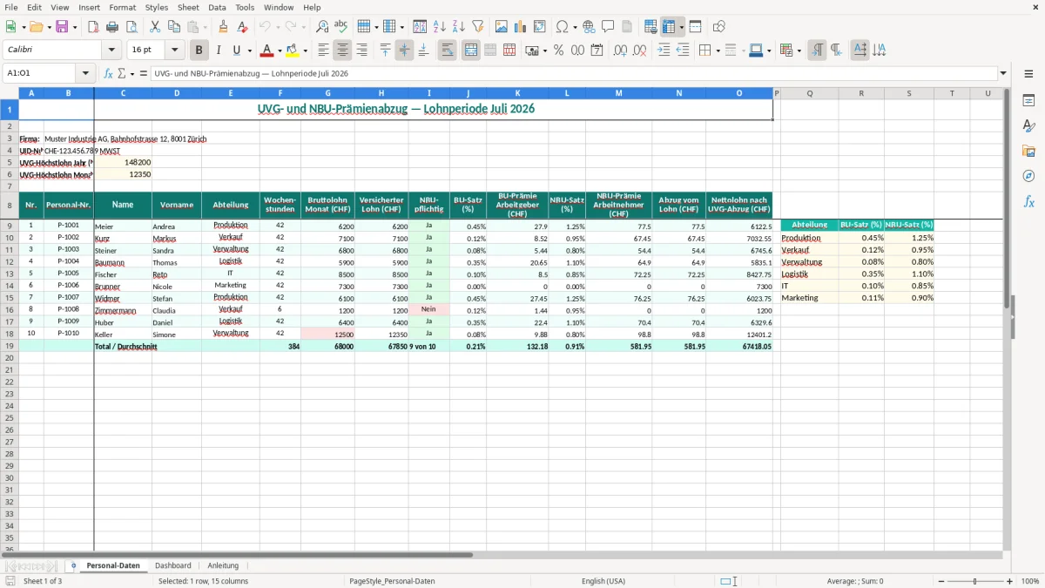Click the Cut scissors icon

[154, 27]
